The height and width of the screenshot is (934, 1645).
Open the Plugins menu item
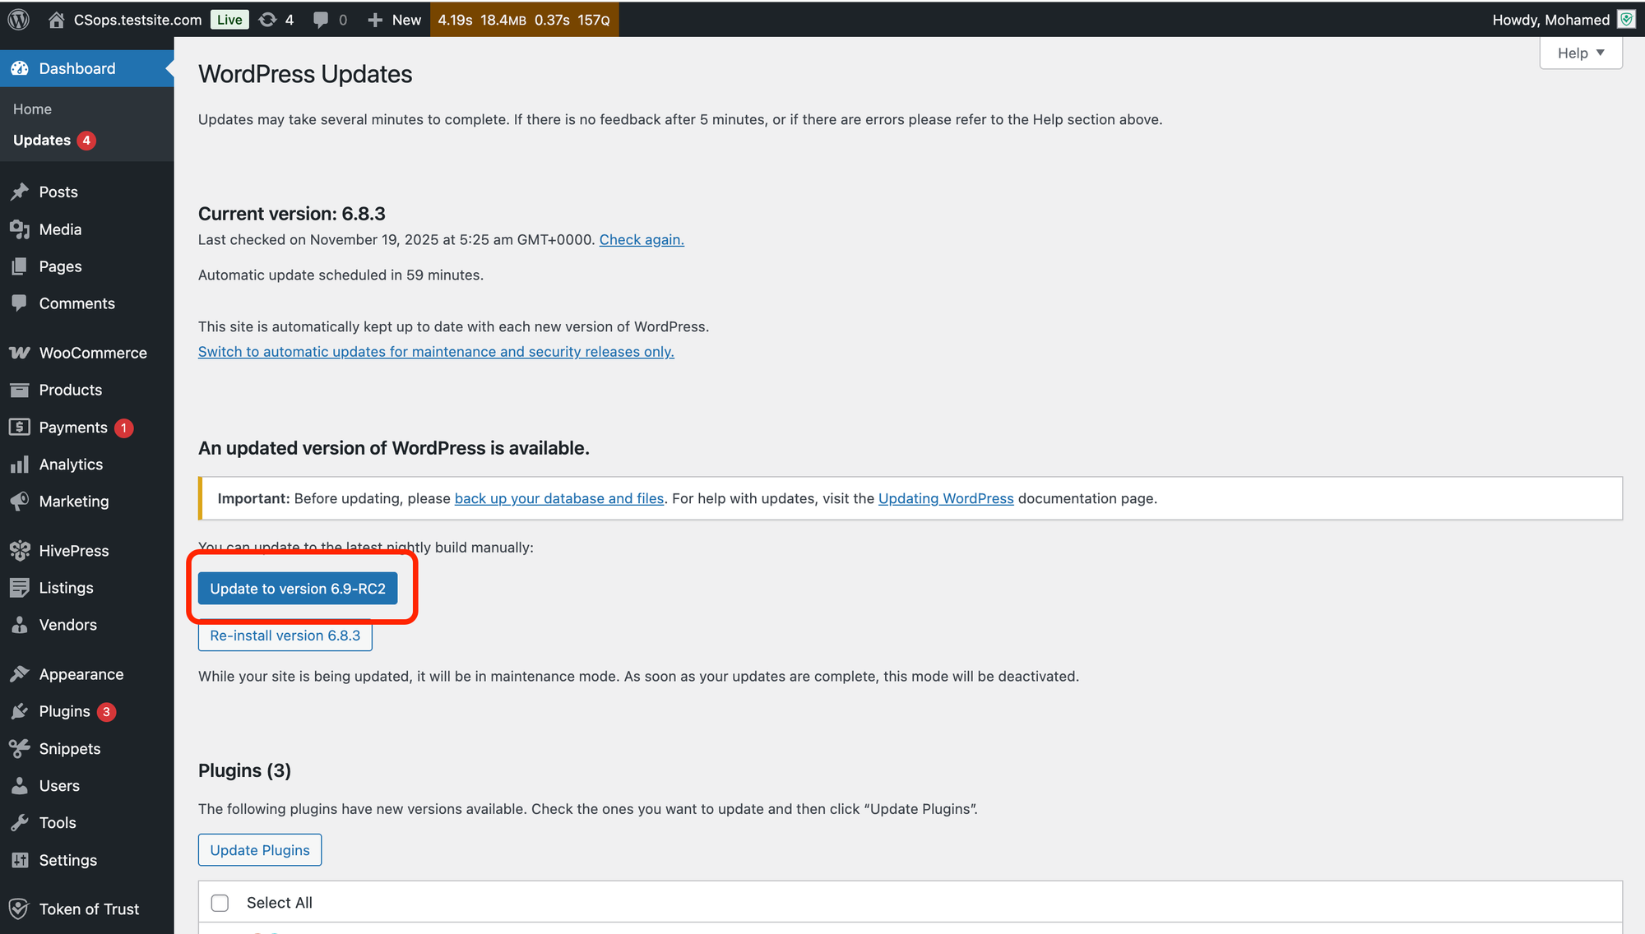pyautogui.click(x=65, y=711)
